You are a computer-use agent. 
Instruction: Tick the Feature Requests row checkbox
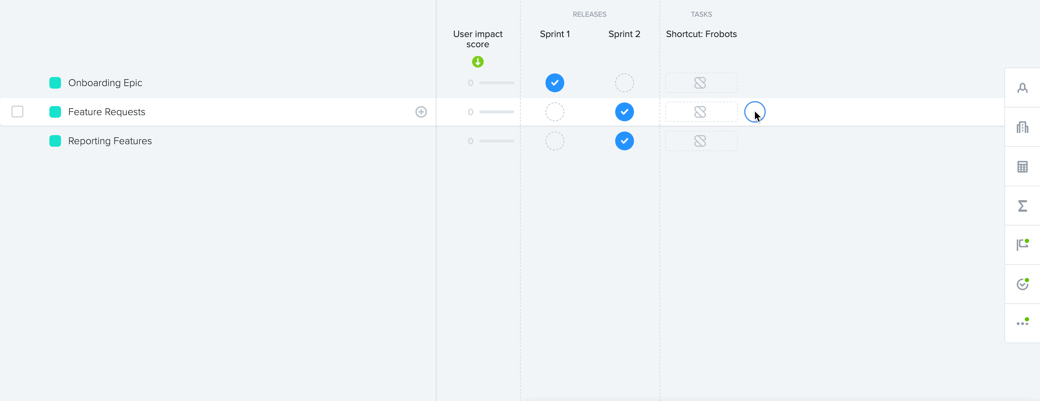pos(17,112)
